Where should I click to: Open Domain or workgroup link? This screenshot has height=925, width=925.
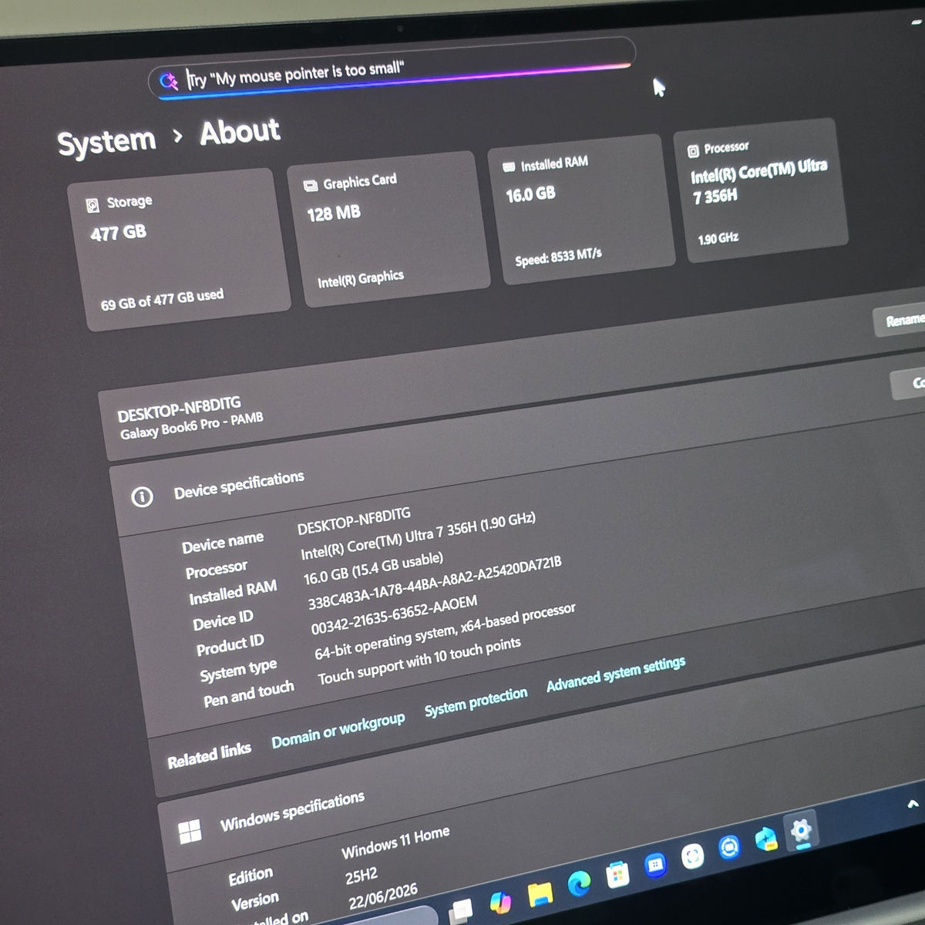338,730
